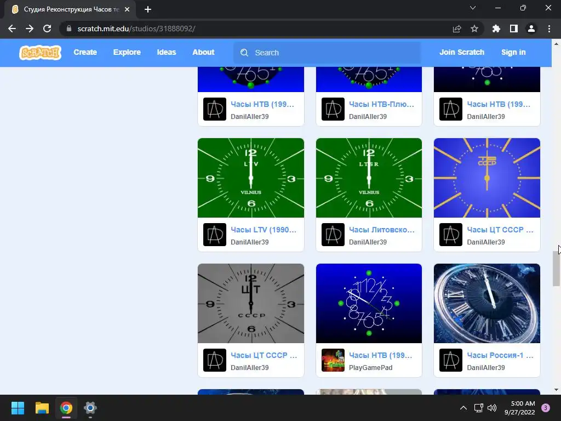This screenshot has width=561, height=421.
Task: Open a new tab
Action: [148, 9]
